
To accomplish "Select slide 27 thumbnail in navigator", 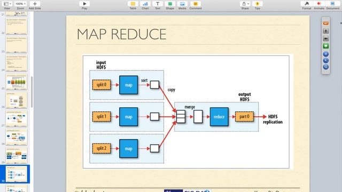I will [x=17, y=118].
